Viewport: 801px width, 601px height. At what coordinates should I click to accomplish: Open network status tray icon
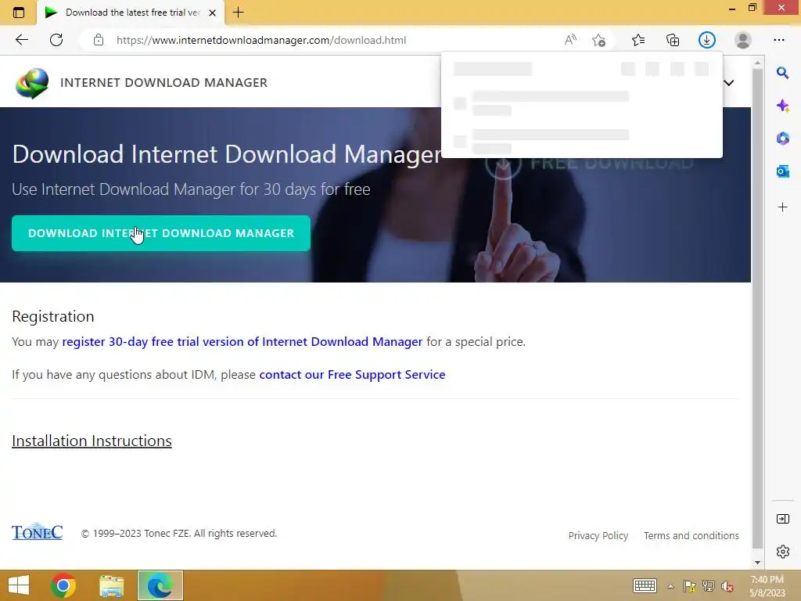pyautogui.click(x=709, y=586)
